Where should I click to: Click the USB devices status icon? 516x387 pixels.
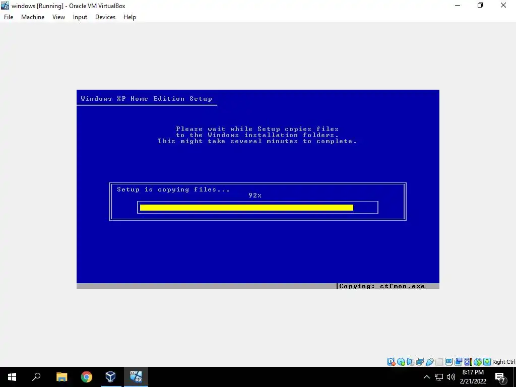click(x=429, y=362)
